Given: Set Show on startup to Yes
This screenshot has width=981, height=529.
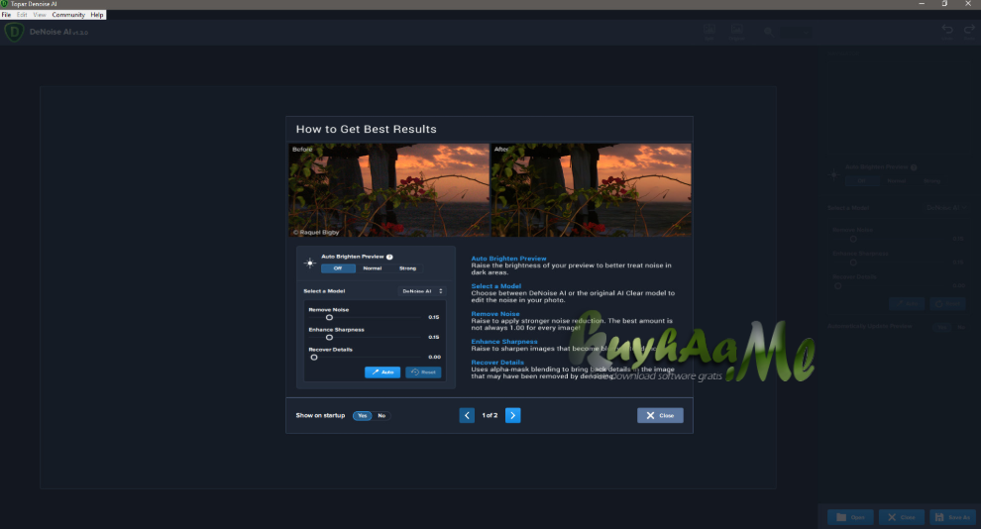Looking at the screenshot, I should [x=363, y=416].
